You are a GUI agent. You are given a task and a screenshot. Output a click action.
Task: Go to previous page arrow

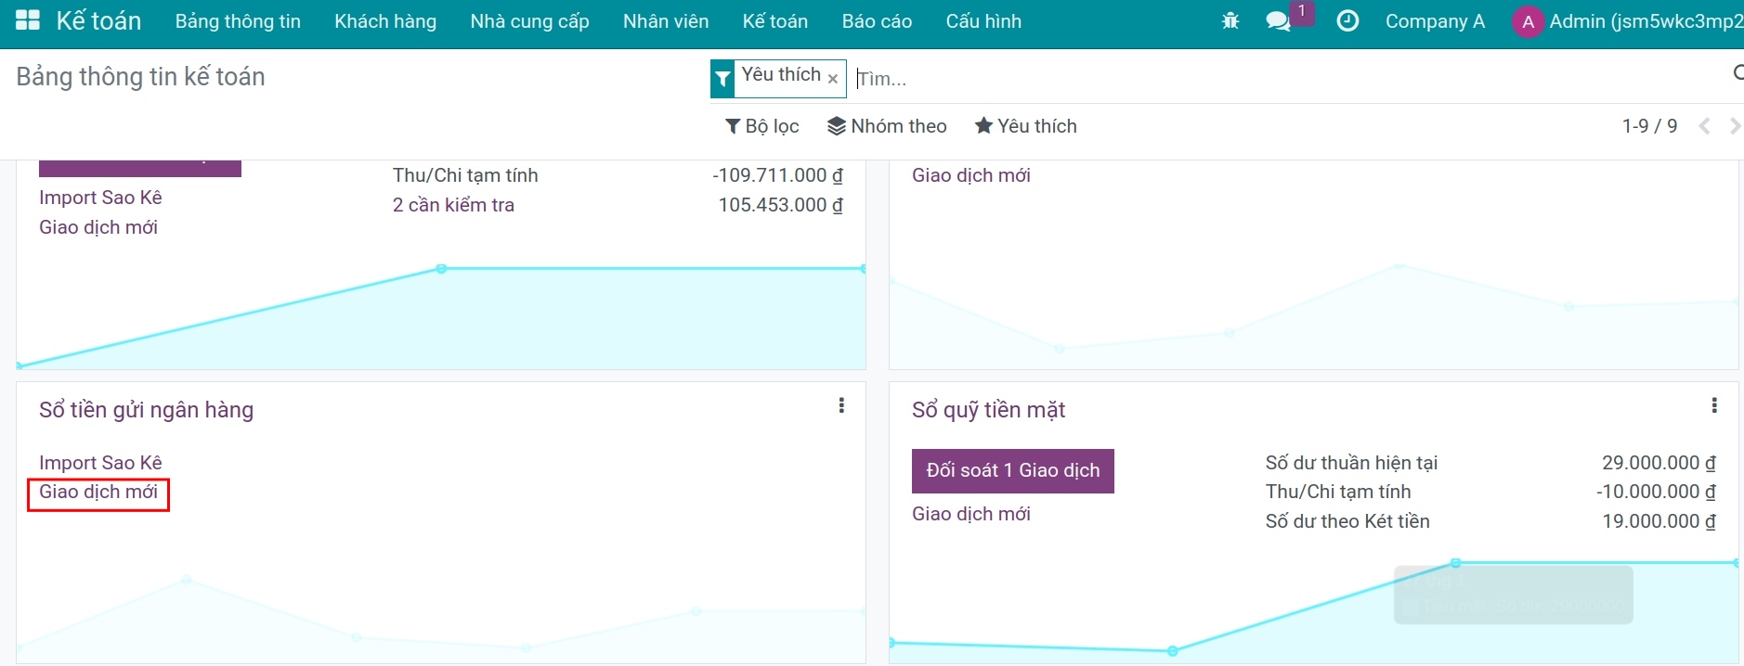[x=1704, y=126]
